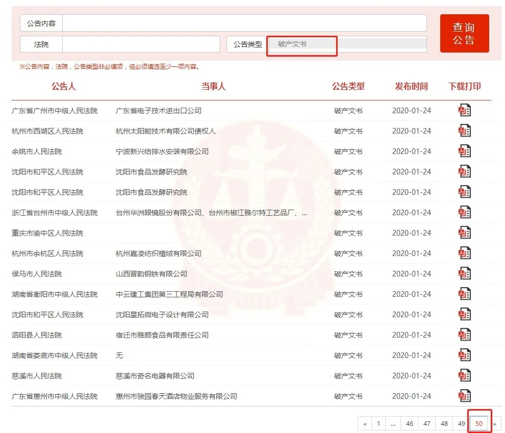This screenshot has width=505, height=433.
Task: Download PDF for 山西晋韵钢铁有限公司 row
Action: (x=465, y=274)
